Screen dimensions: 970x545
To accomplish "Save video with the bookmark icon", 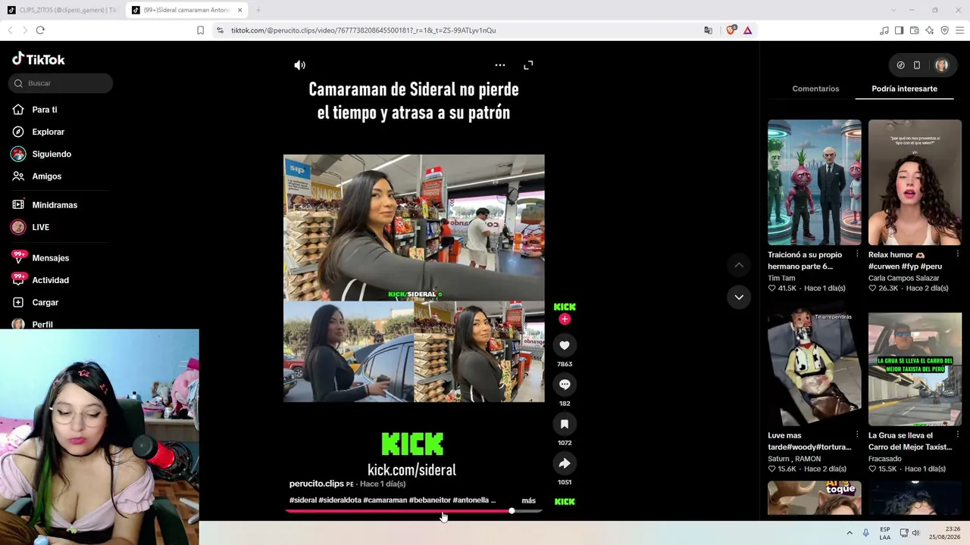I will (x=565, y=424).
